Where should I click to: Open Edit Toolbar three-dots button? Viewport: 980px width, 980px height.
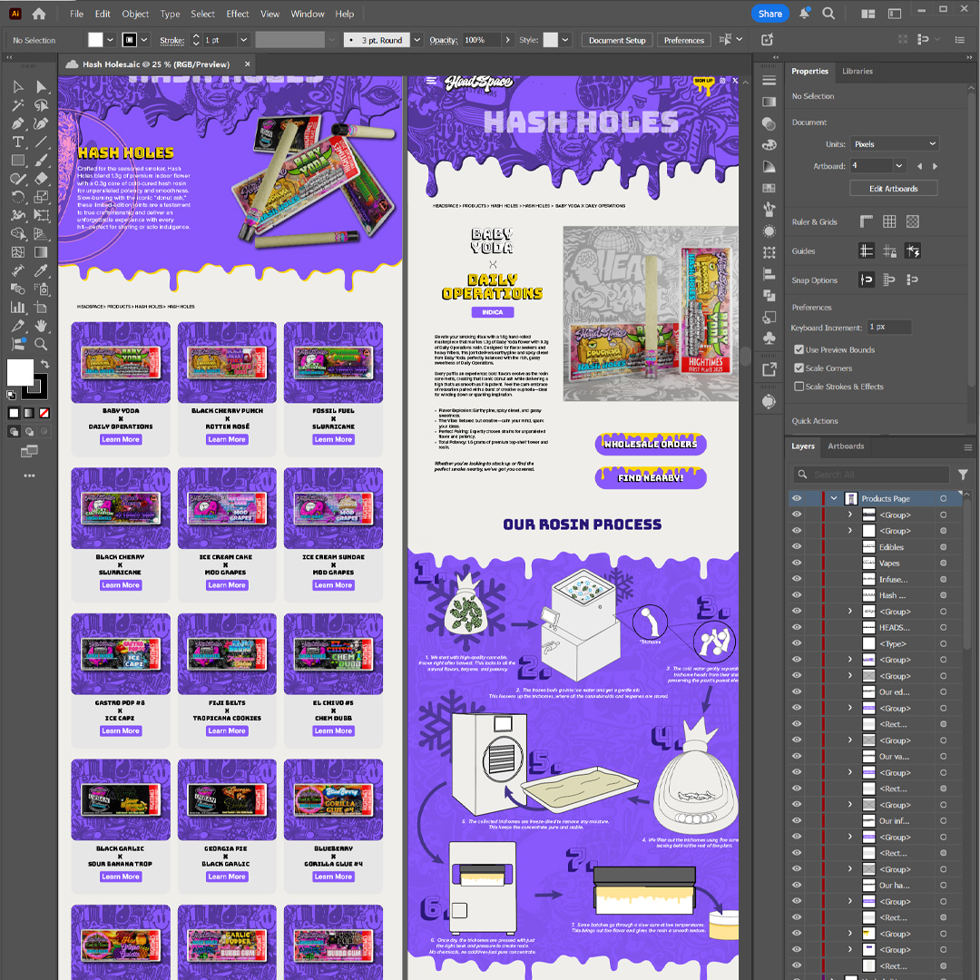[x=29, y=475]
